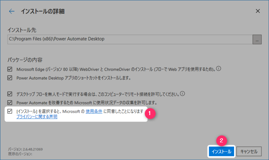Click the インストール button
The height and width of the screenshot is (160, 269).
[x=221, y=152]
